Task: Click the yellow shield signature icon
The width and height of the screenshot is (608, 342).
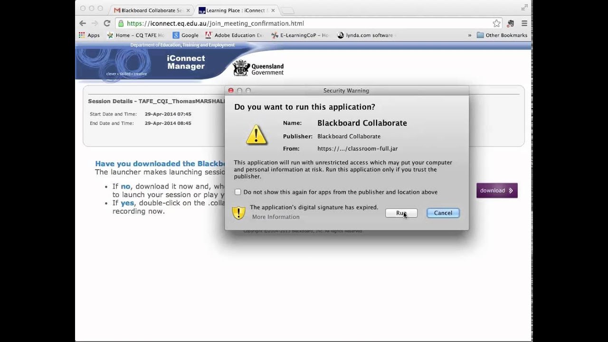Action: point(238,212)
